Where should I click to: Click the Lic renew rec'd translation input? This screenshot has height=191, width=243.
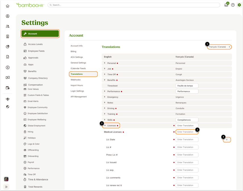coord(187,185)
